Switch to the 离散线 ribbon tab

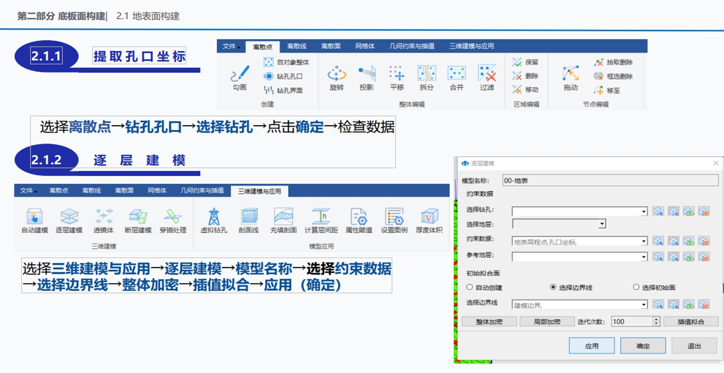(x=297, y=46)
